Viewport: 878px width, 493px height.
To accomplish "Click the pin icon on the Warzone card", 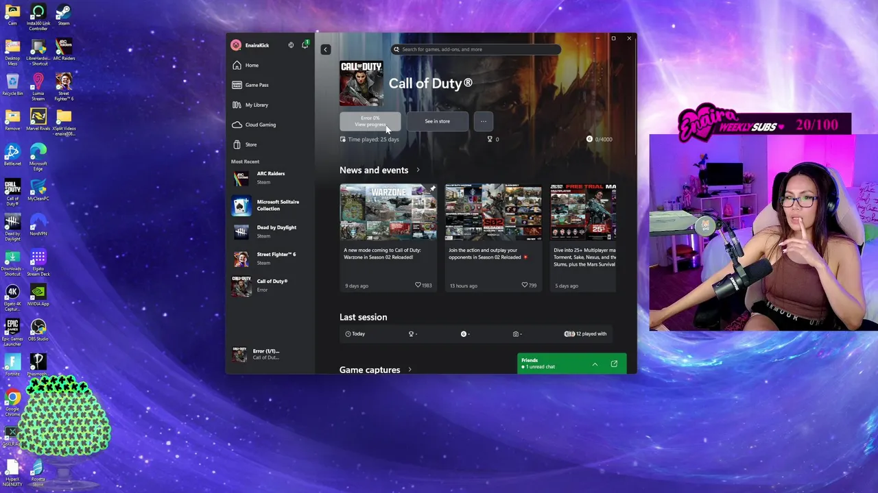I will [432, 188].
